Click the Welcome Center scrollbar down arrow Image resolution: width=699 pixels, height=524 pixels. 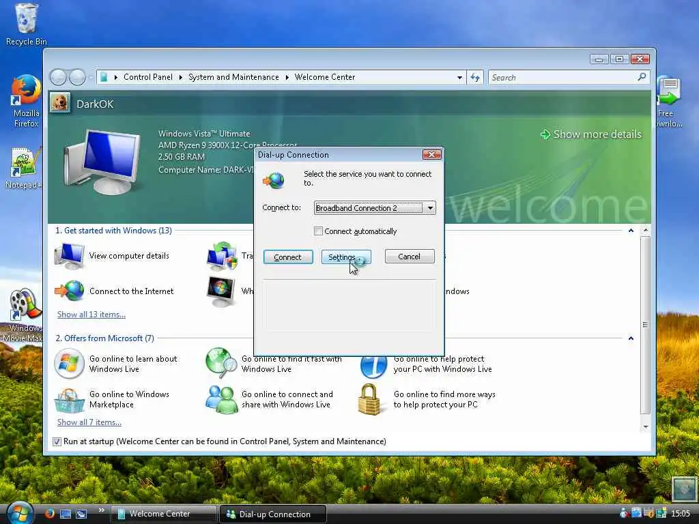[646, 427]
